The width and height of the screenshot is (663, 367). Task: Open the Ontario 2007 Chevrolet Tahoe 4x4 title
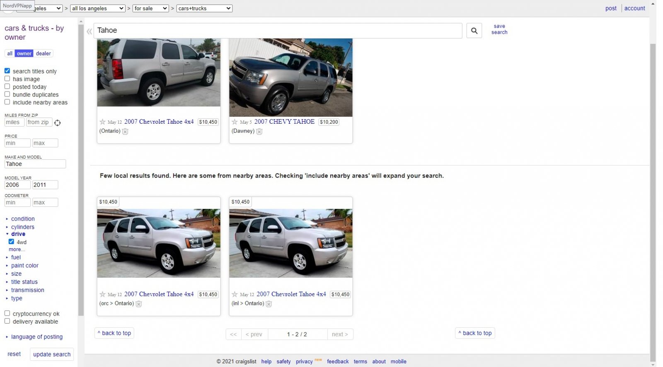tap(159, 122)
